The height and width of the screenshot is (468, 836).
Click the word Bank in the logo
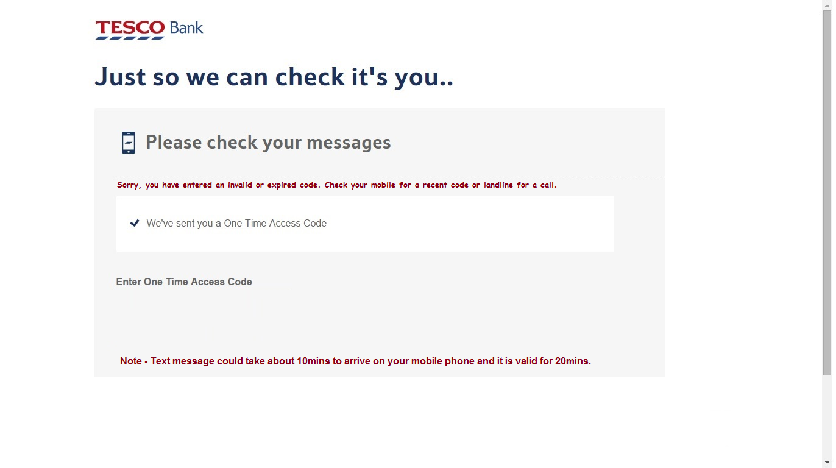pos(186,27)
